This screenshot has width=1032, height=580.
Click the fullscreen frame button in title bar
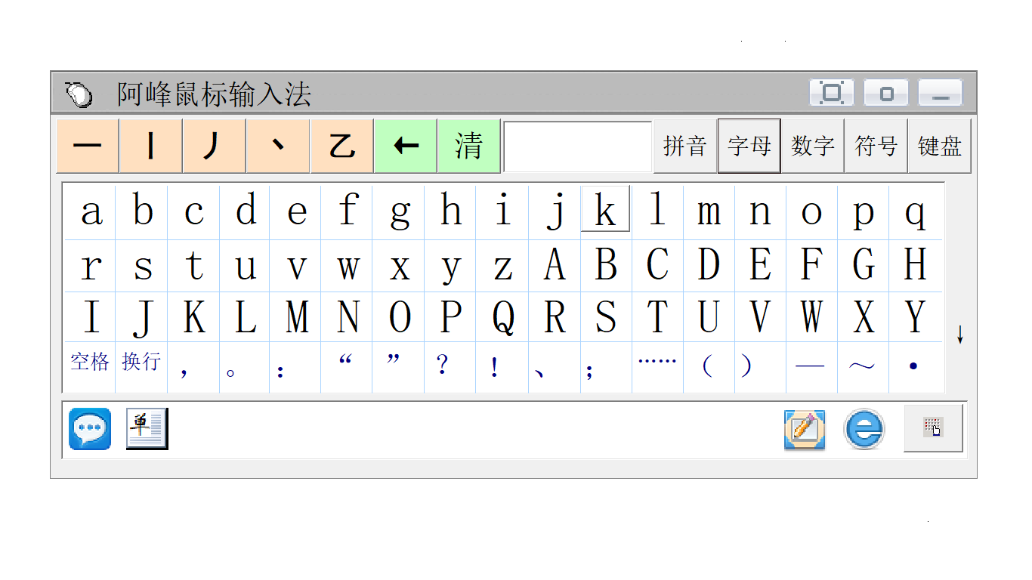tap(832, 93)
